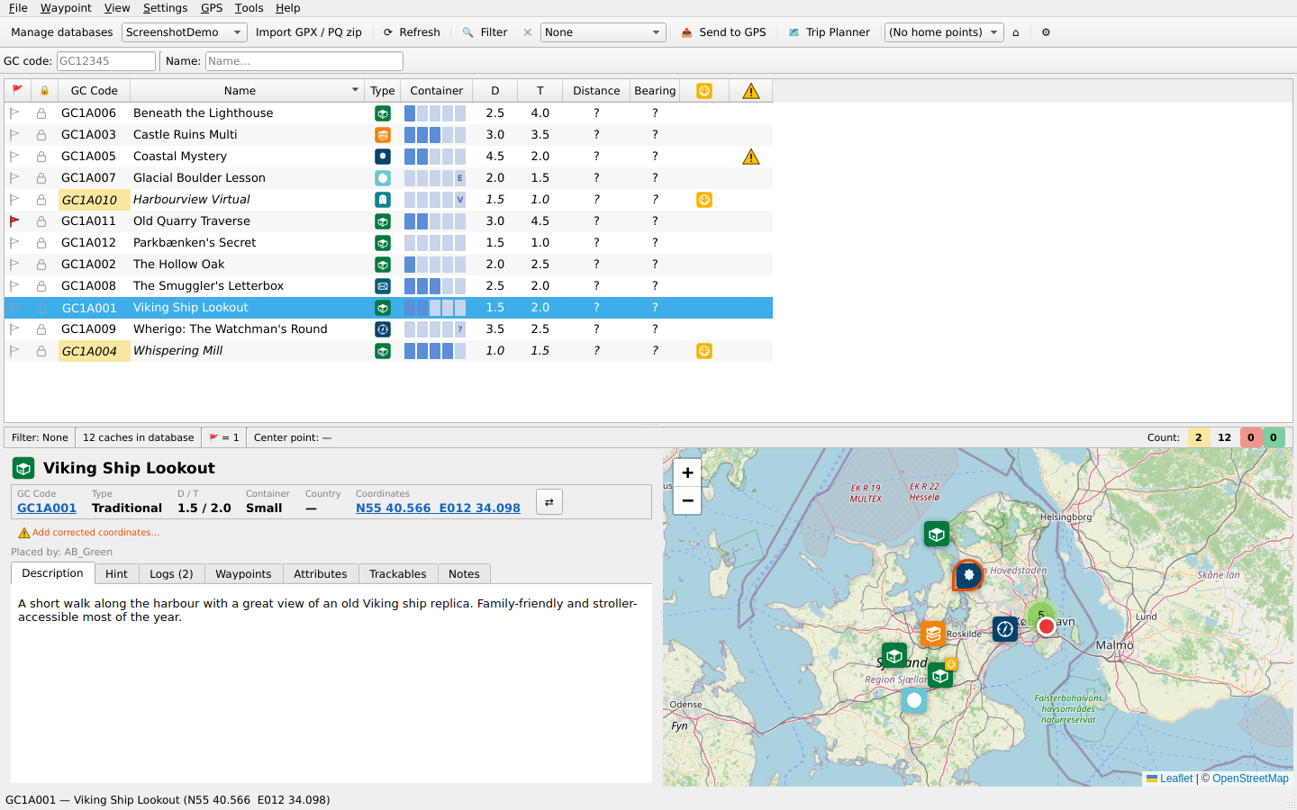The height and width of the screenshot is (810, 1297).
Task: Click the multi-cache type icon for Castle Ruins Multi
Action: [383, 135]
